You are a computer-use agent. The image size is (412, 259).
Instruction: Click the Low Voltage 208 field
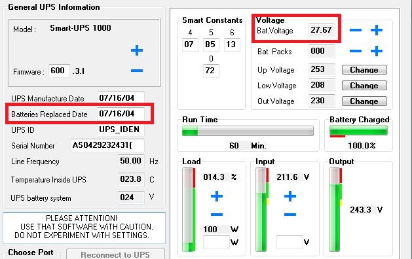click(322, 85)
